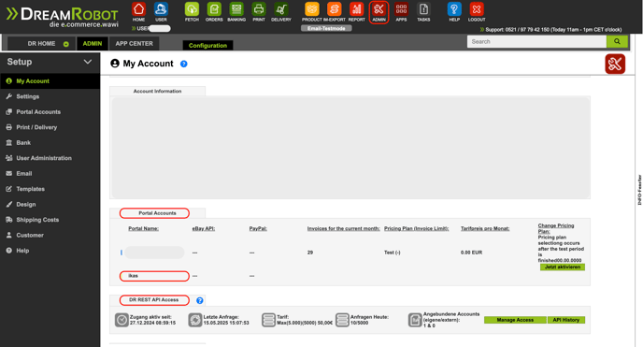Click the Tarifpreis pro Monat header
The width and height of the screenshot is (643, 347).
tap(485, 228)
